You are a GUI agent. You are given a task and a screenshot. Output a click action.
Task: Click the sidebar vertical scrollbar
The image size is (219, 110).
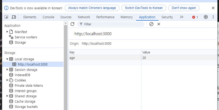[x=66, y=67]
